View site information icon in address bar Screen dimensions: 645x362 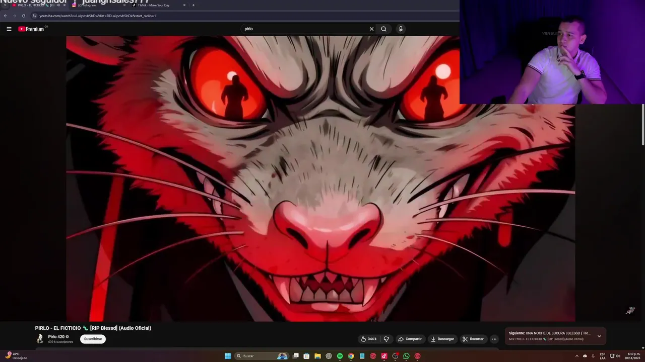(35, 16)
